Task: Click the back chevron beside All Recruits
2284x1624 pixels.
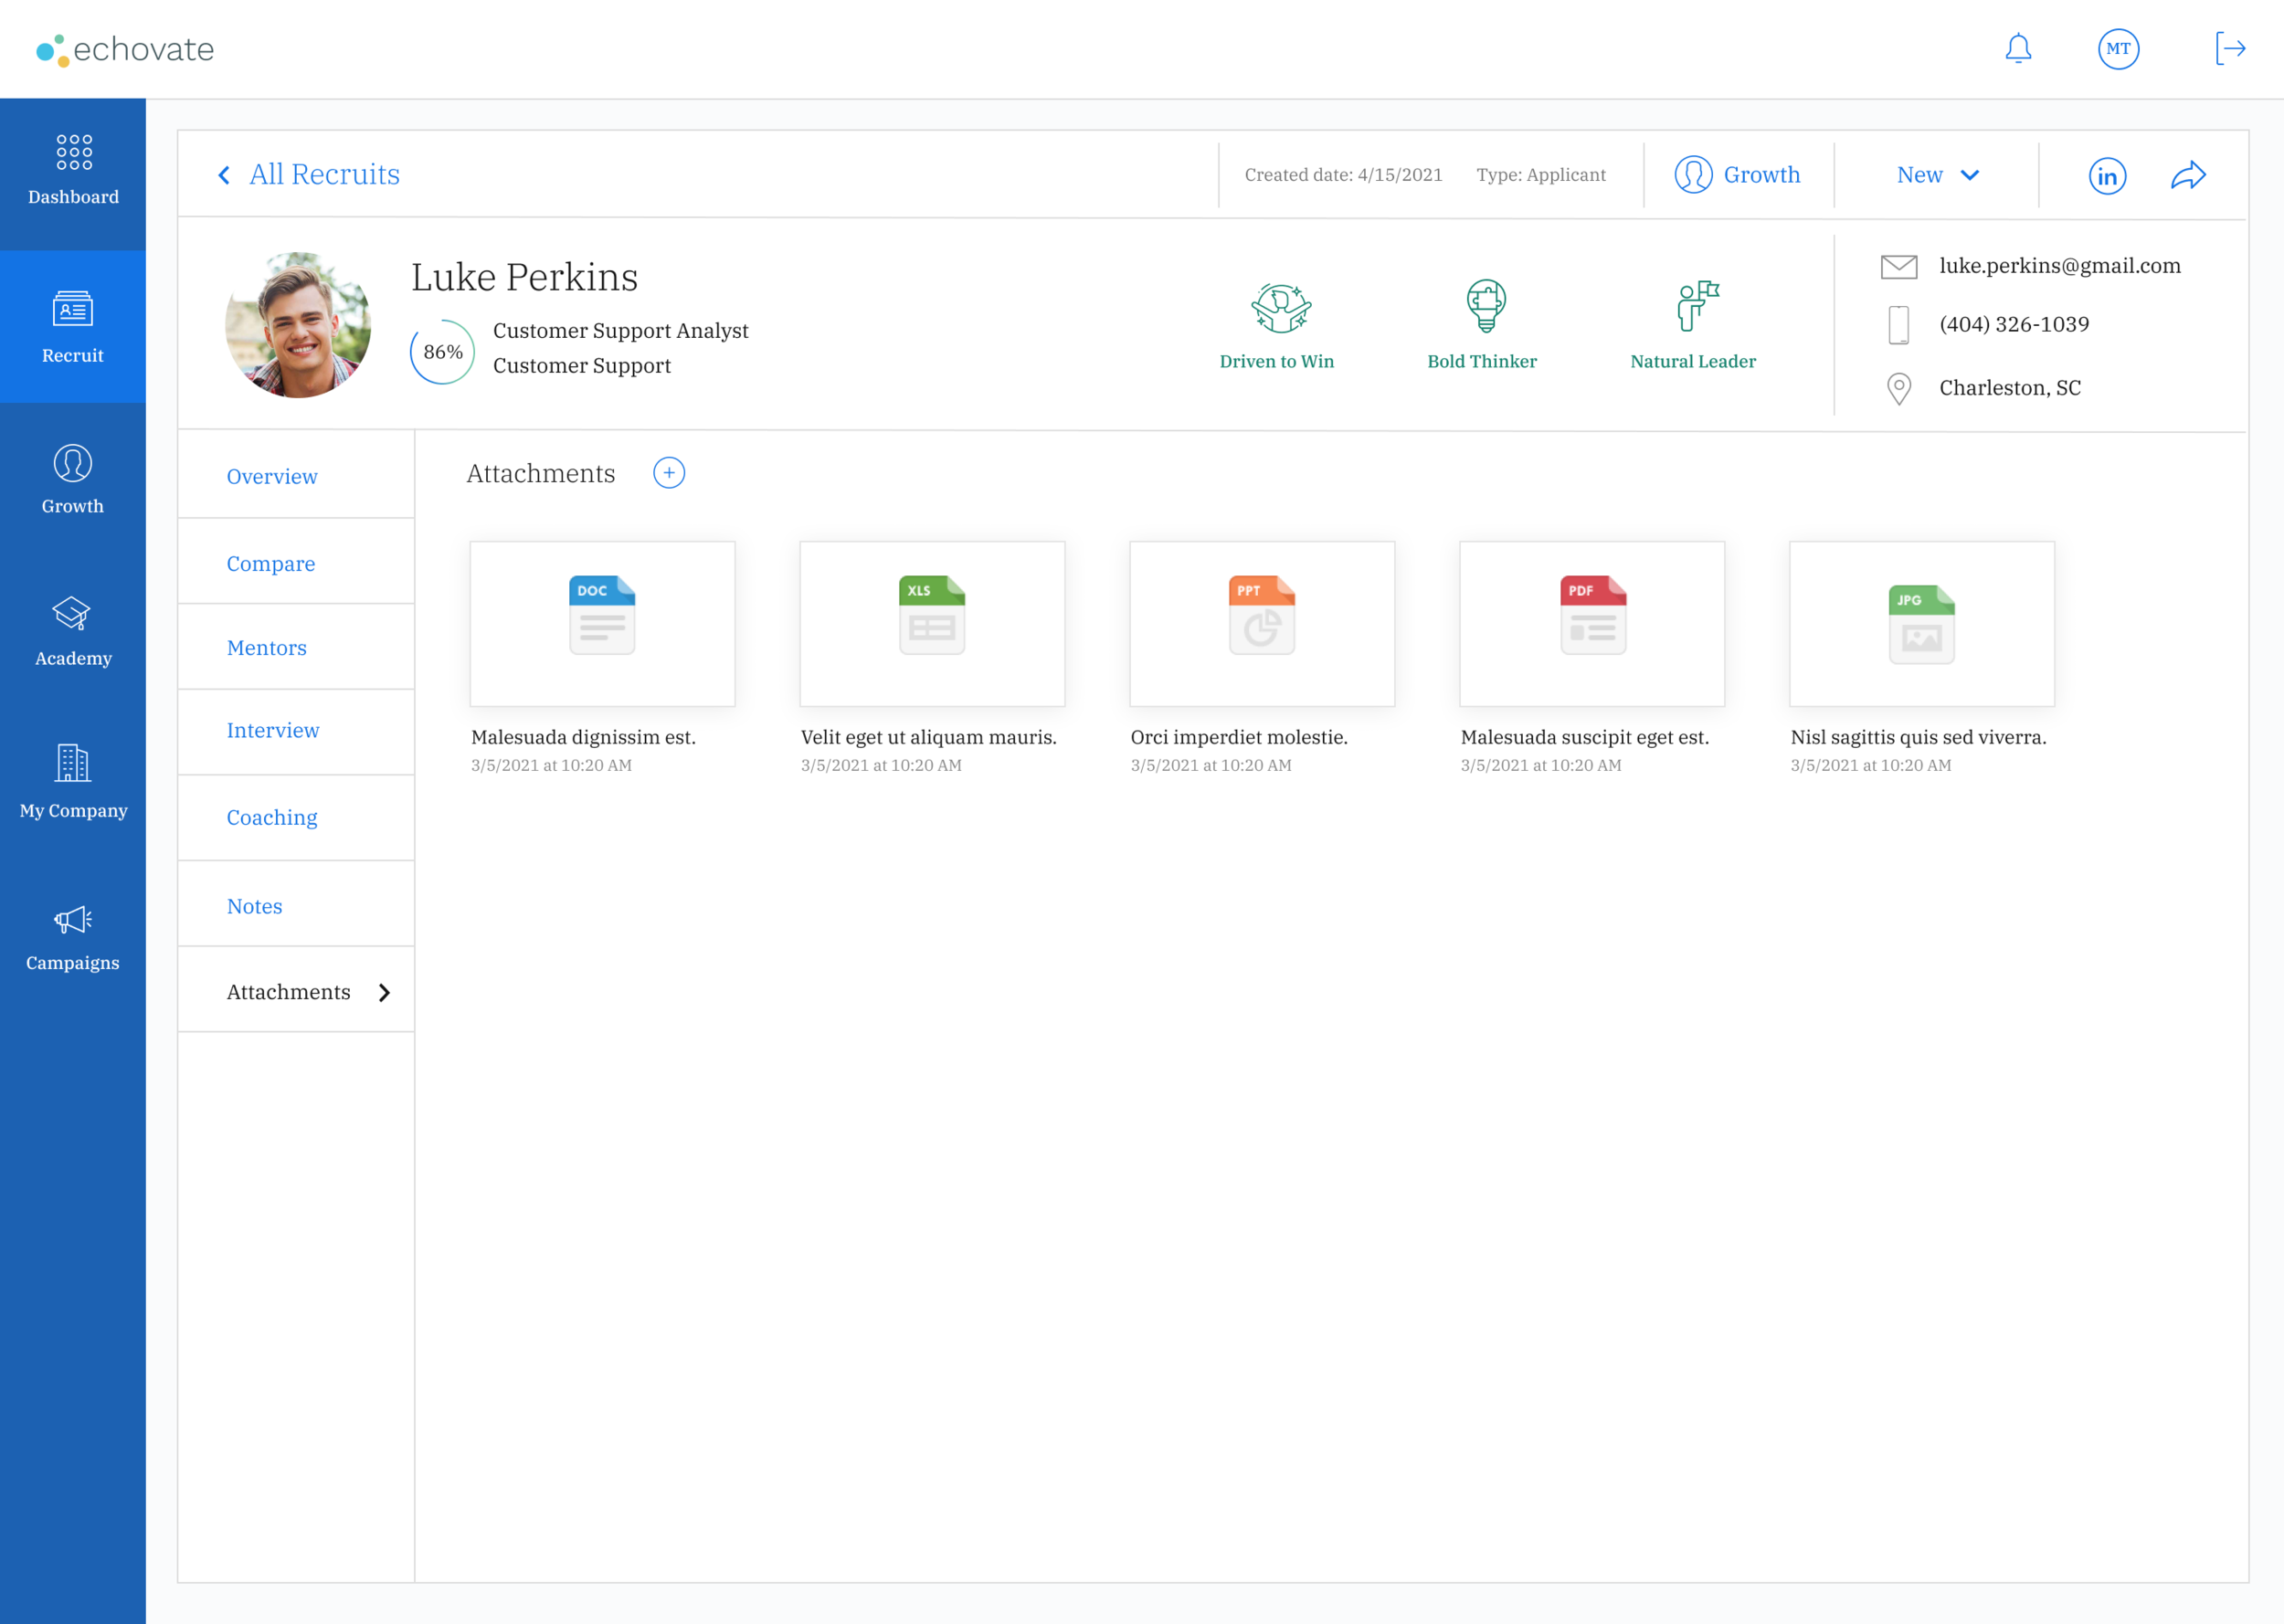Action: (x=224, y=175)
